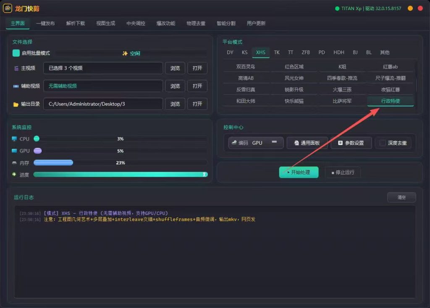The height and width of the screenshot is (308, 430).
Task: Click the memory icon beside 内存
Action: 14,163
